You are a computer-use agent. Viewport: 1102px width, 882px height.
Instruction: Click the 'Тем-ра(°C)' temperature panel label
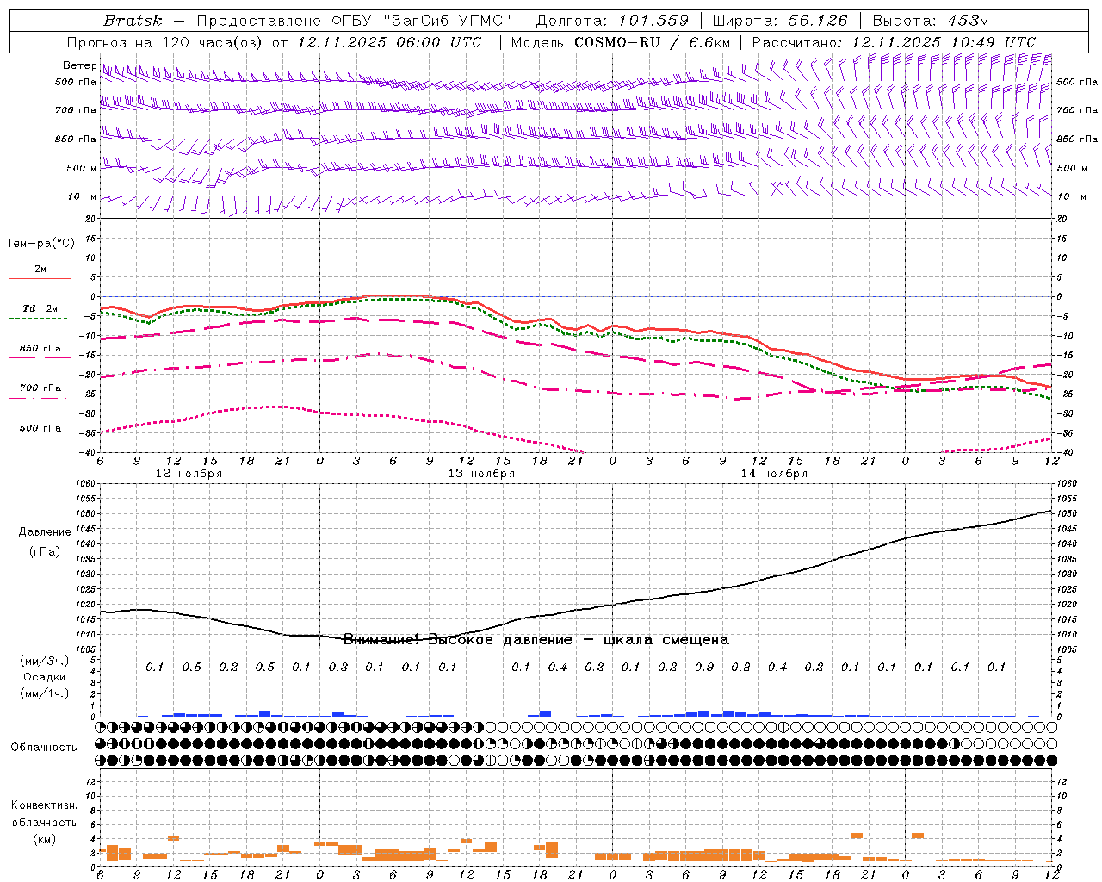point(40,244)
